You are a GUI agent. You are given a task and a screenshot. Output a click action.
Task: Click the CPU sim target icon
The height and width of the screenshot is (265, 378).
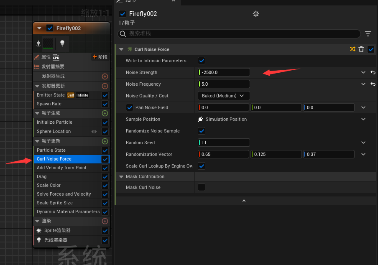coord(56,57)
